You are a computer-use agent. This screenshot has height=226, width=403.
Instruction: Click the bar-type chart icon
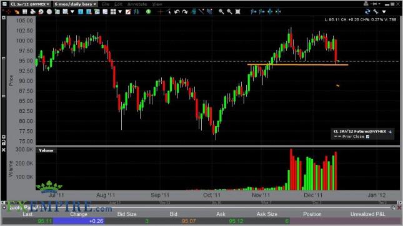(136, 12)
